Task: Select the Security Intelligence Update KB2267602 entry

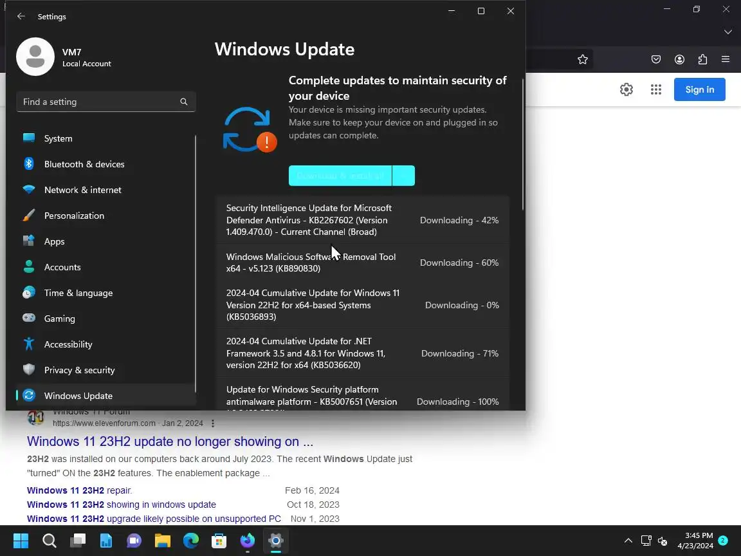Action: (363, 220)
